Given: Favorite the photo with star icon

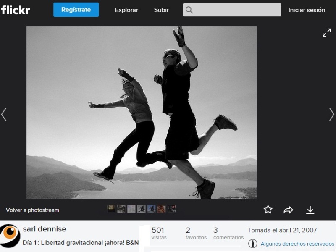Looking at the screenshot, I should click(x=268, y=210).
